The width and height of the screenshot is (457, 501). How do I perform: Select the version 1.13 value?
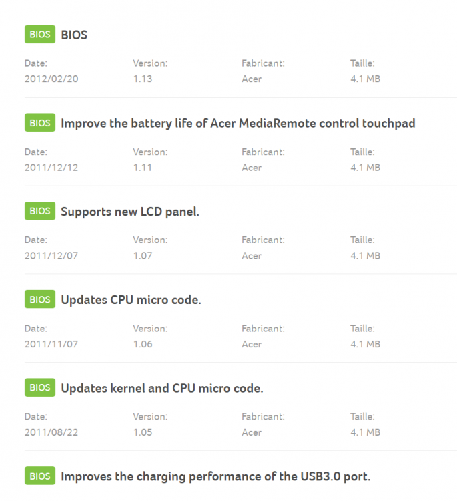tap(143, 79)
